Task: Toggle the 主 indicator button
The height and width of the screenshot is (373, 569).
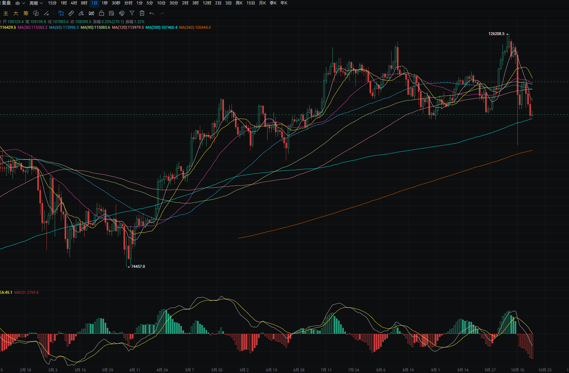Action: coord(6,13)
